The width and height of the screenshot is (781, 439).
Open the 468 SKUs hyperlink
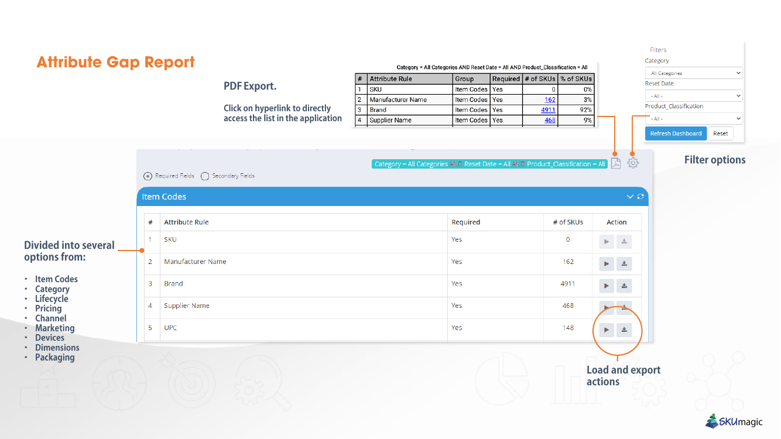tap(550, 120)
